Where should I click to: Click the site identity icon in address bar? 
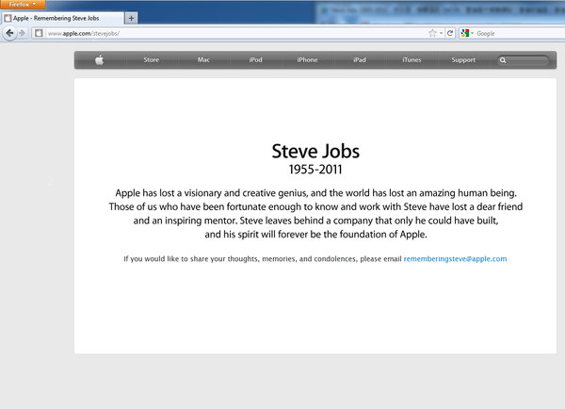click(39, 33)
